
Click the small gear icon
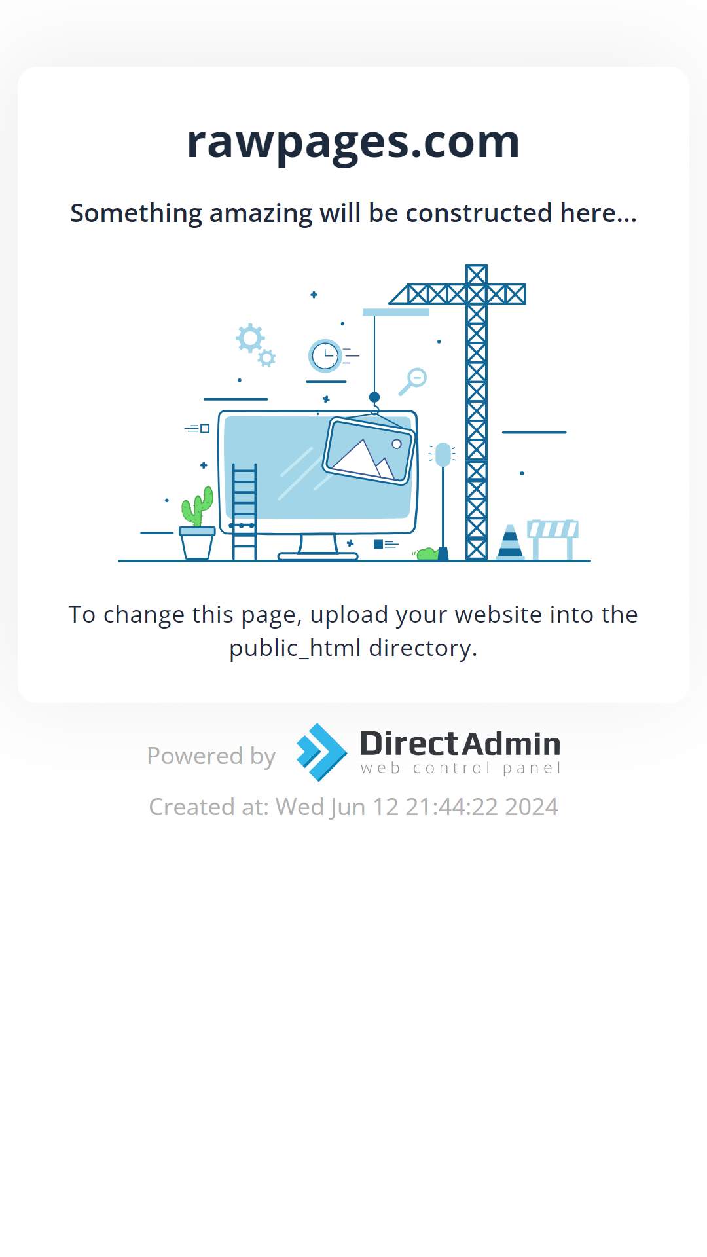pyautogui.click(x=266, y=358)
